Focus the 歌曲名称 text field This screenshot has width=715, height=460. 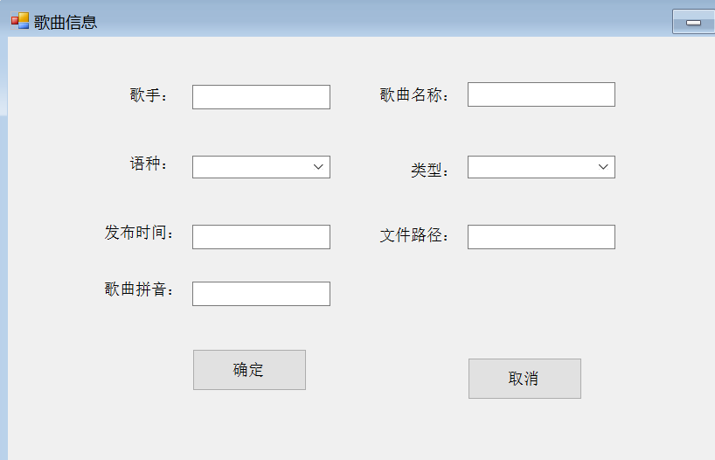[x=541, y=94]
